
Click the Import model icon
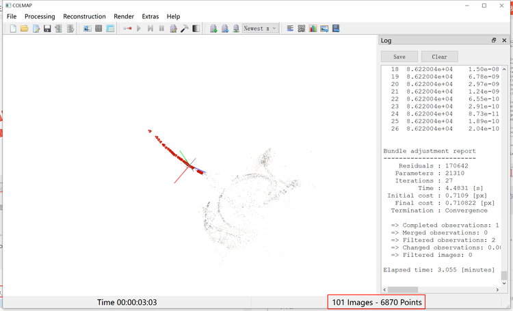coord(59,29)
